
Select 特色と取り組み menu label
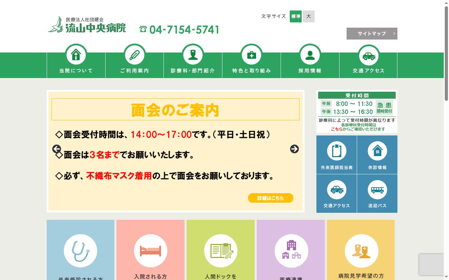252,71
